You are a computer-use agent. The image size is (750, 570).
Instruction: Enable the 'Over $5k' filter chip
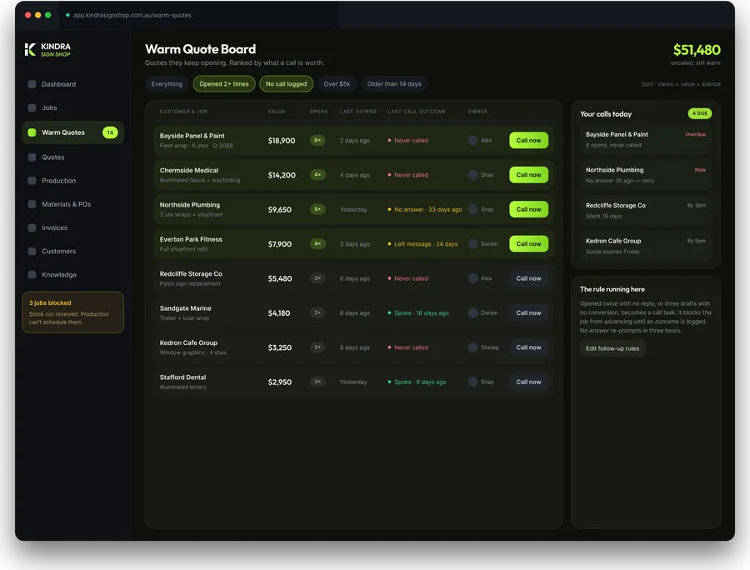[337, 83]
